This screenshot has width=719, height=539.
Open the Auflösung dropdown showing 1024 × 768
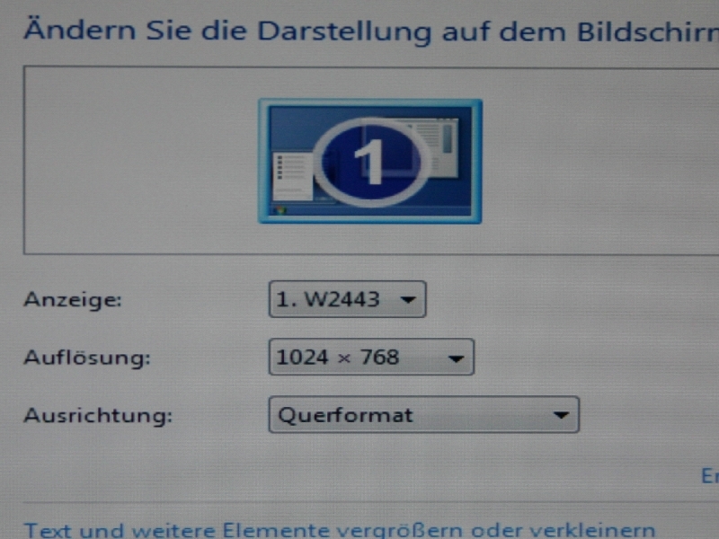[371, 357]
